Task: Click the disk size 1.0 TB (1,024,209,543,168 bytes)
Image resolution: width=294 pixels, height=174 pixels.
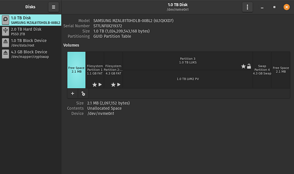Action: 121,31
